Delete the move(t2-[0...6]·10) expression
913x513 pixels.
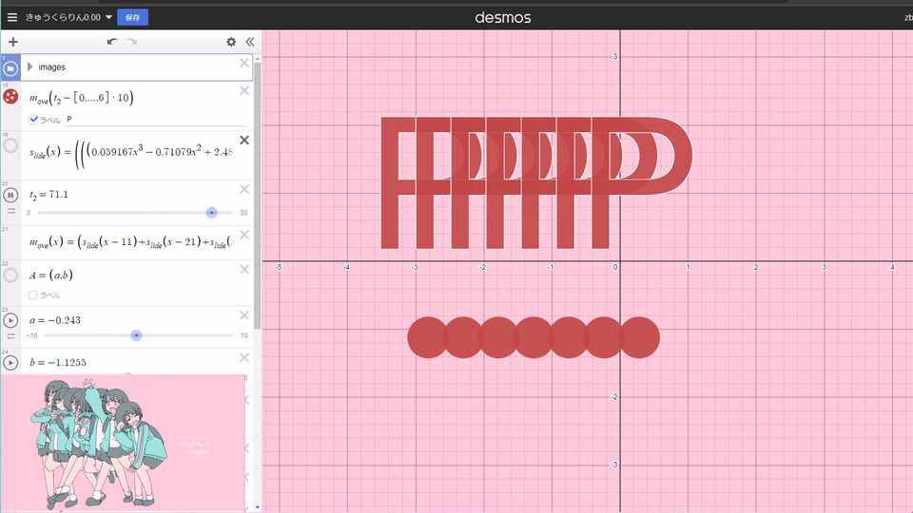244,90
